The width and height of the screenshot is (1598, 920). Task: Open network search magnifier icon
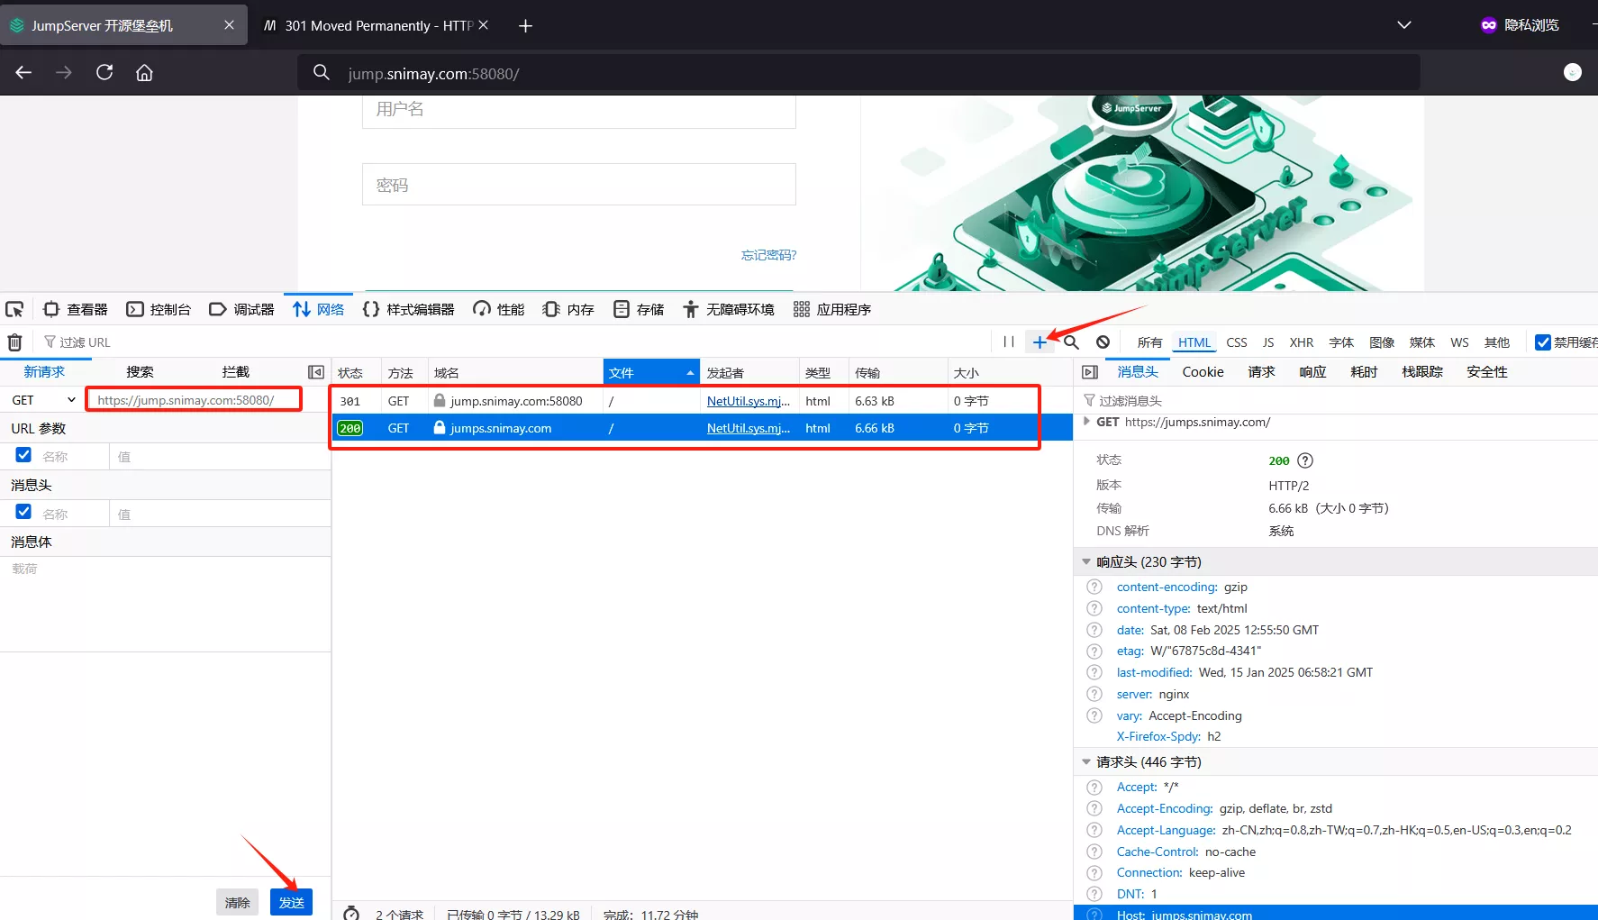(1071, 342)
